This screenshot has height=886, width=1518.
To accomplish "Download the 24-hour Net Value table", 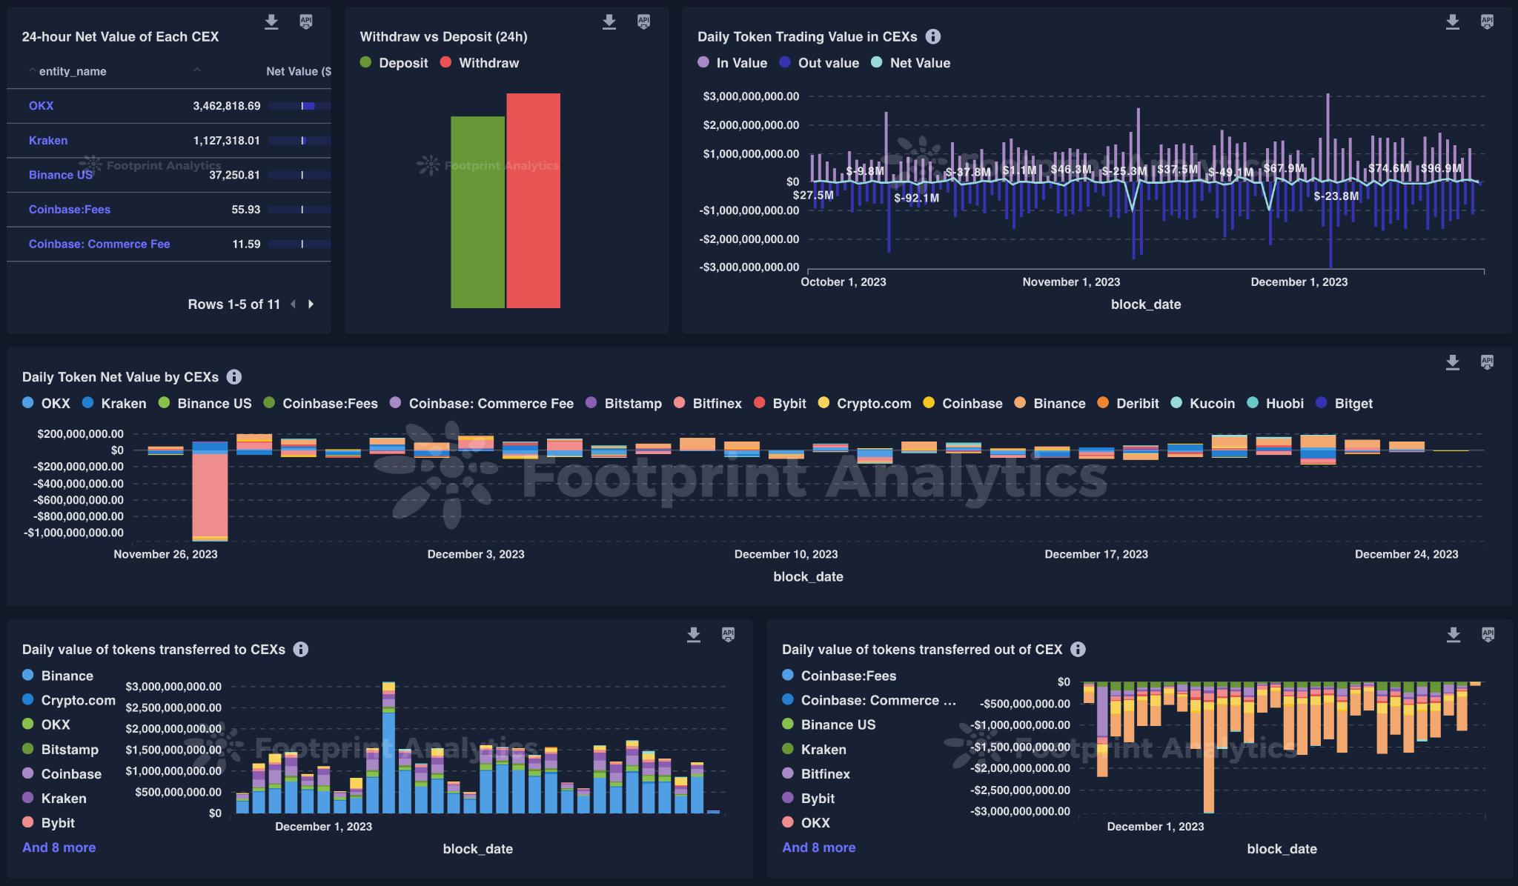I will [271, 22].
